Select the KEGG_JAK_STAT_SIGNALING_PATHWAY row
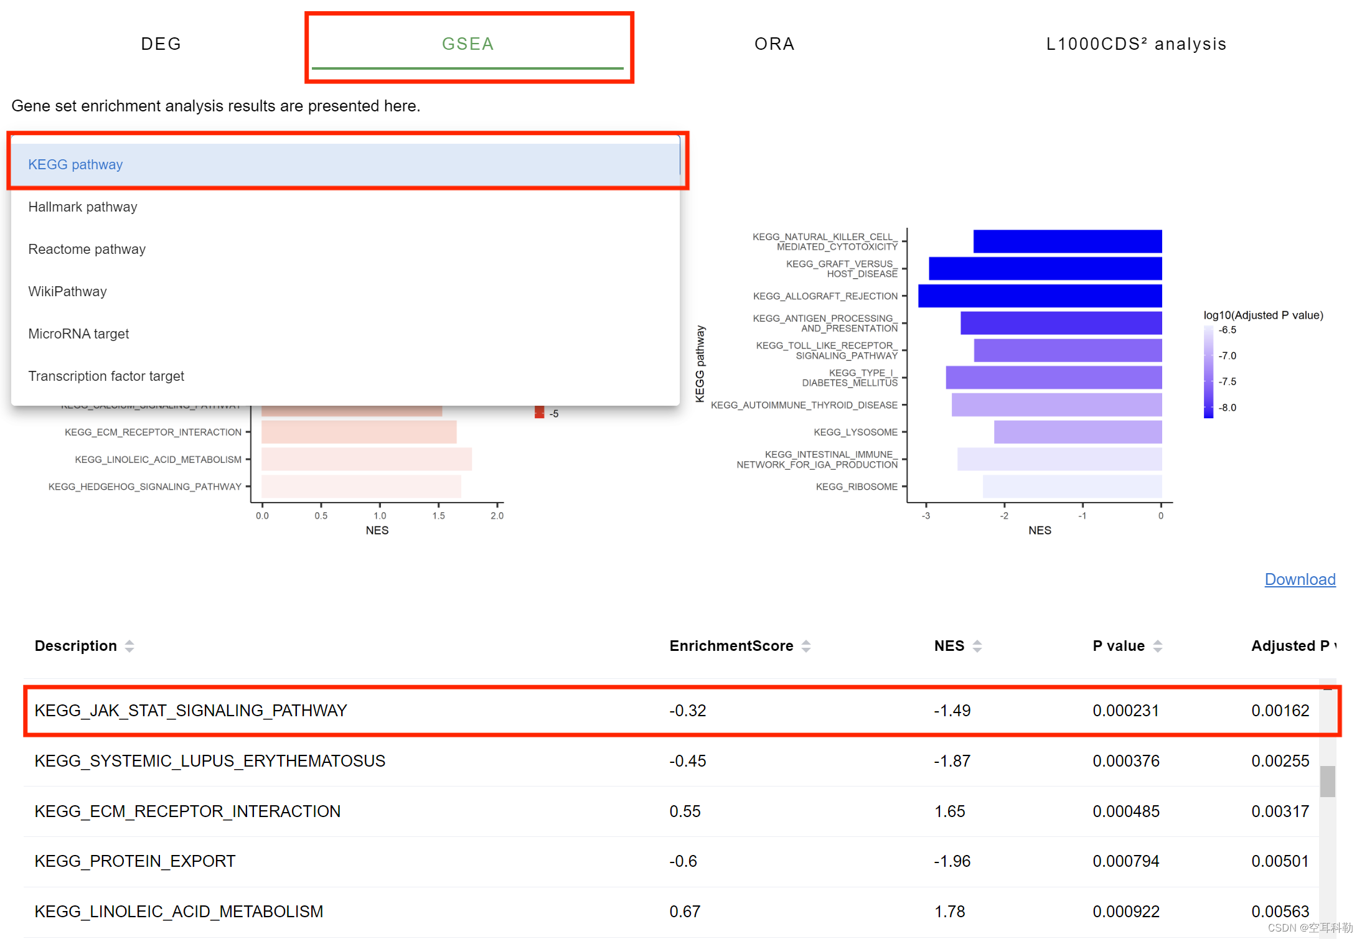Screen dimensions: 1362x939 tap(190, 711)
